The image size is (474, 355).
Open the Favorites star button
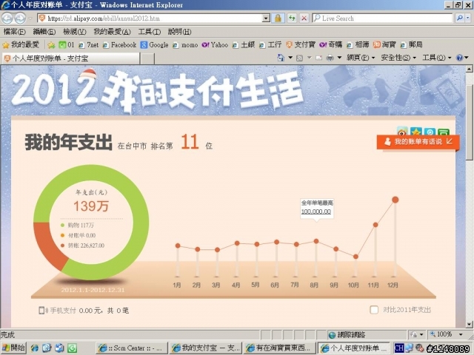(x=21, y=45)
